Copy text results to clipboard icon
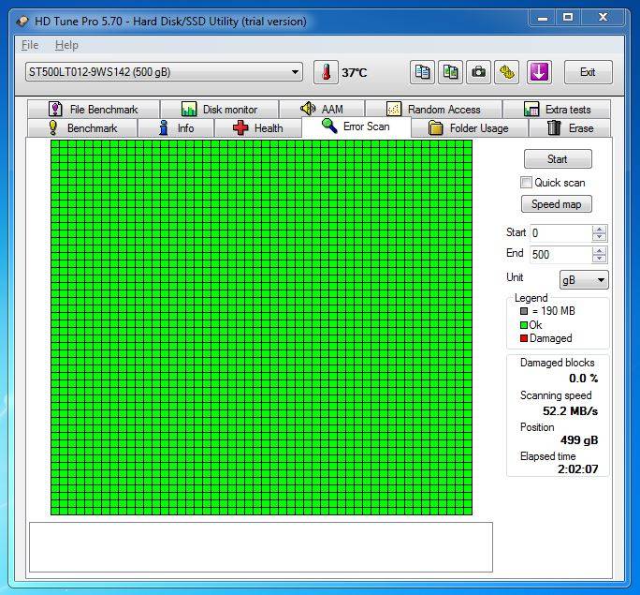The image size is (640, 595). click(x=422, y=72)
